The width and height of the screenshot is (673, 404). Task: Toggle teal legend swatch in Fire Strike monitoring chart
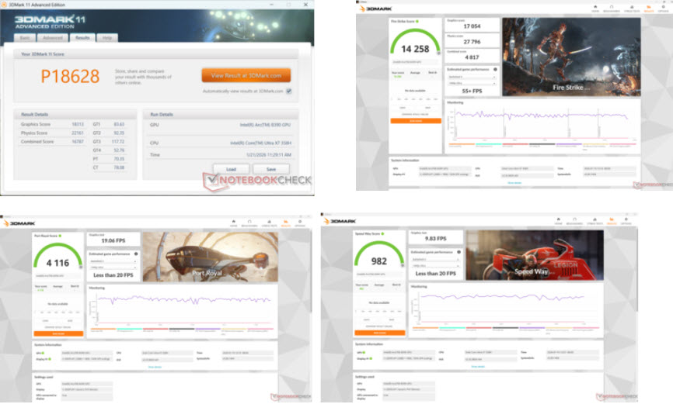pyautogui.click(x=489, y=144)
